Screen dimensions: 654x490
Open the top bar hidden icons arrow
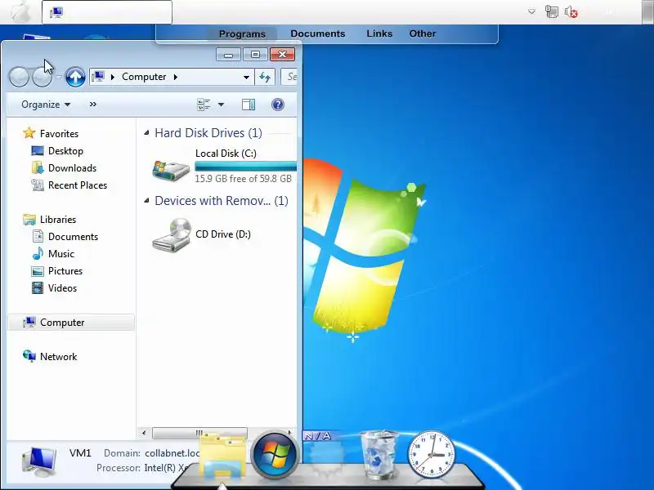tap(531, 11)
